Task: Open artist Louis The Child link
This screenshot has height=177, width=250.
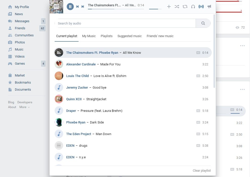Action: [78, 76]
